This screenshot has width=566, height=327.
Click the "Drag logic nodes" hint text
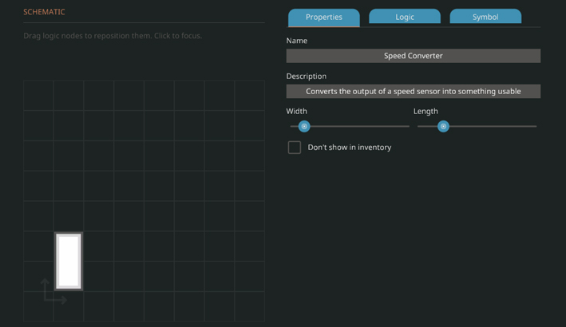click(113, 36)
